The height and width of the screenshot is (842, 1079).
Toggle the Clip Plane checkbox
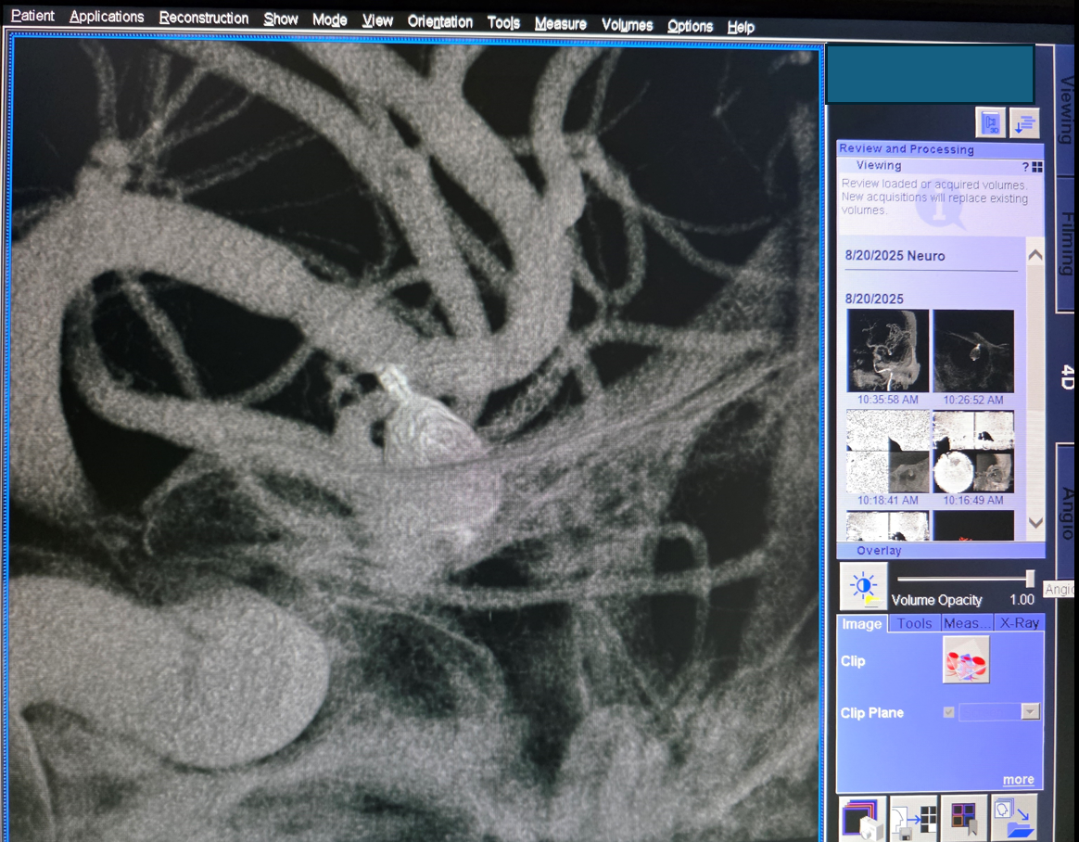[x=948, y=712]
